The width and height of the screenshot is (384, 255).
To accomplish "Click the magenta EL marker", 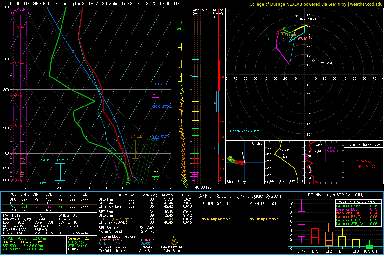I will pos(155,96).
